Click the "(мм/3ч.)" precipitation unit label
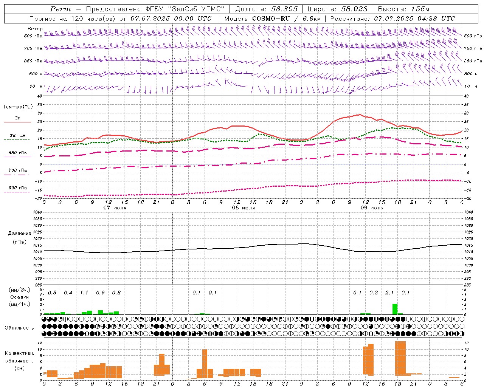Viewport: 484px width, 387px height. click(20, 290)
